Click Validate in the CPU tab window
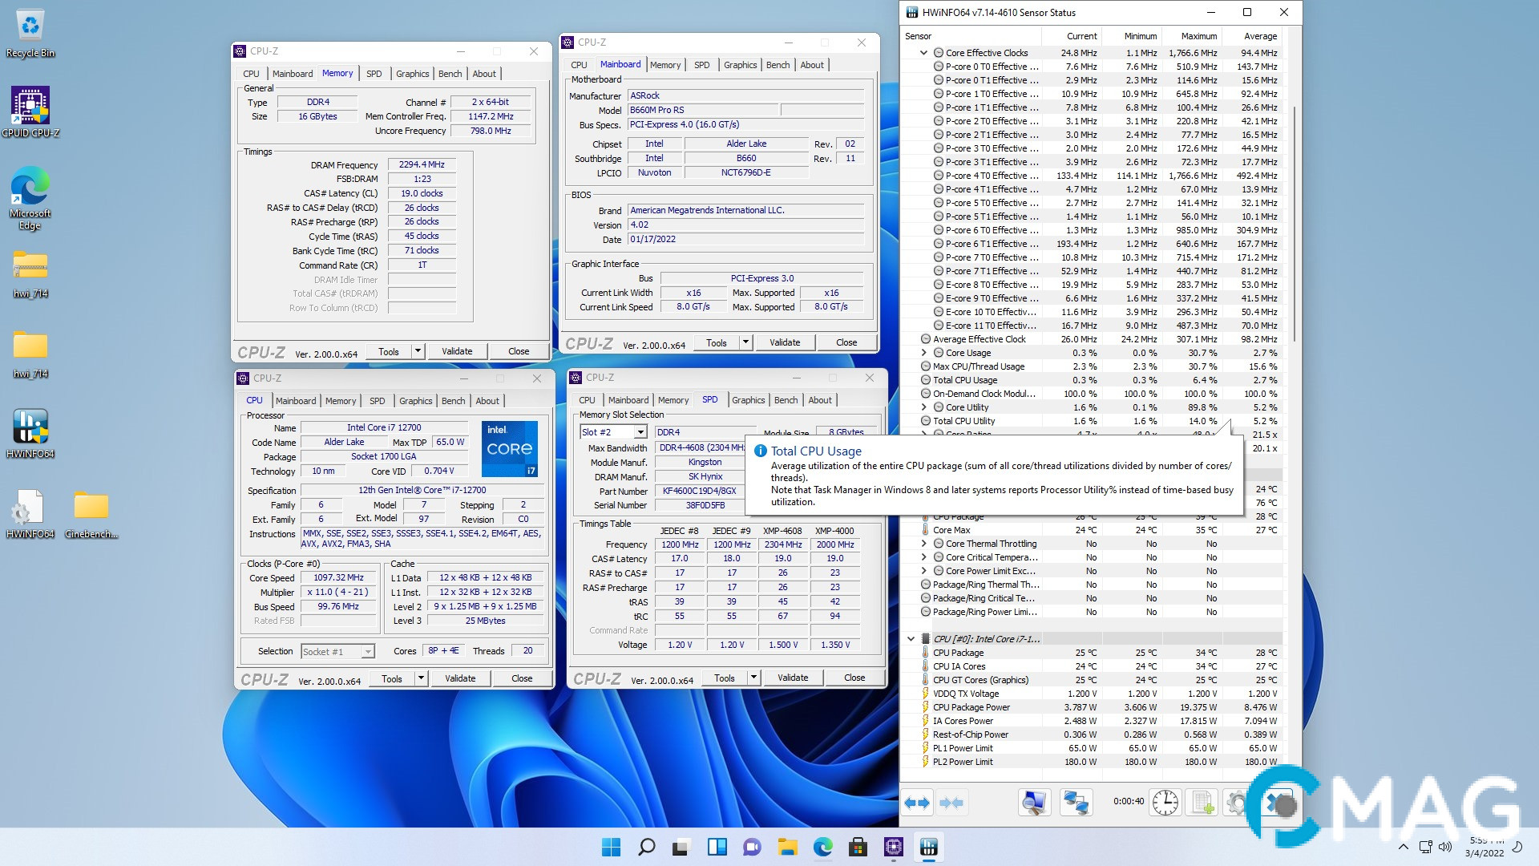 (459, 678)
